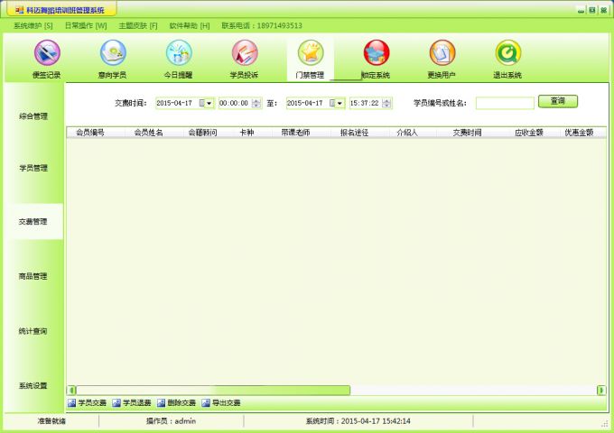Click 学员交费 button at bottom
614x433 pixels.
pyautogui.click(x=88, y=402)
